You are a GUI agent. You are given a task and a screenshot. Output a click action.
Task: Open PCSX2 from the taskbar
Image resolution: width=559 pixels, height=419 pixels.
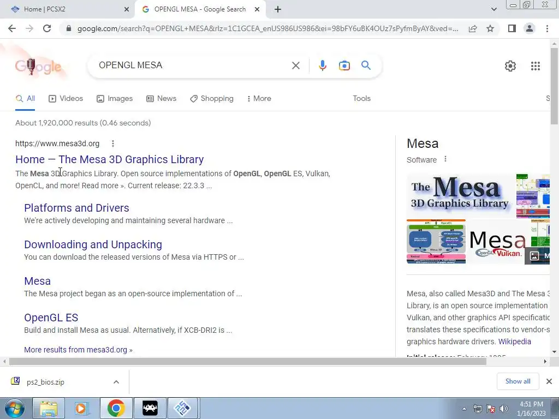(182, 408)
